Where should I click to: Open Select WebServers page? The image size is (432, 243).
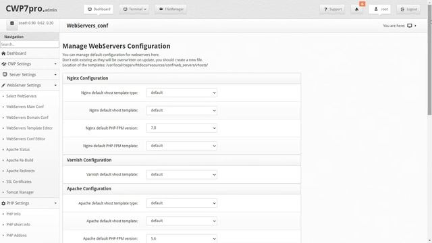click(x=21, y=96)
